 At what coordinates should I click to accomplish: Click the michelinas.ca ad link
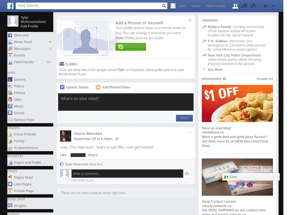click(x=213, y=132)
